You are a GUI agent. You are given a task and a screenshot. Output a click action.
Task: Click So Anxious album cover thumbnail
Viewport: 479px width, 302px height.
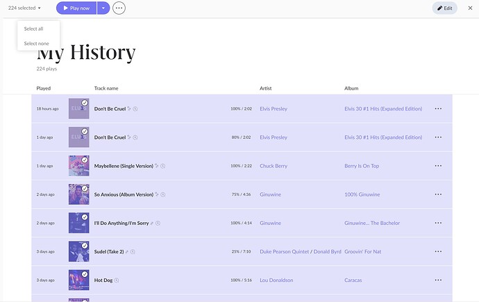tap(79, 194)
